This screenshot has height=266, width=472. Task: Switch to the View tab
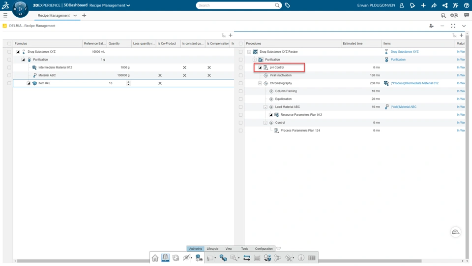229,248
